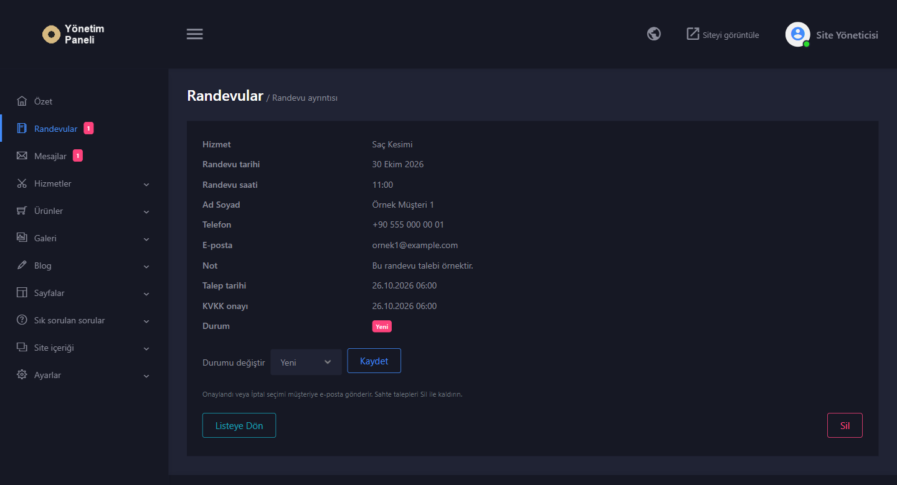The width and height of the screenshot is (897, 485).
Task: Click the Ayarlar gear icon
Action: tap(22, 375)
